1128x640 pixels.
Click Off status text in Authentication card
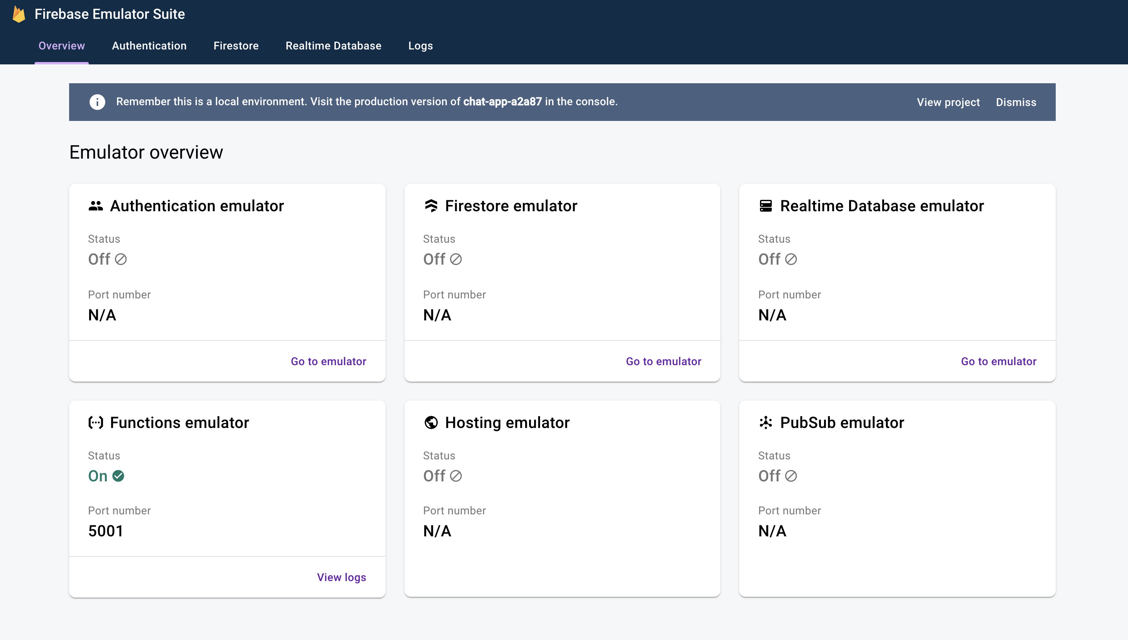pos(99,260)
